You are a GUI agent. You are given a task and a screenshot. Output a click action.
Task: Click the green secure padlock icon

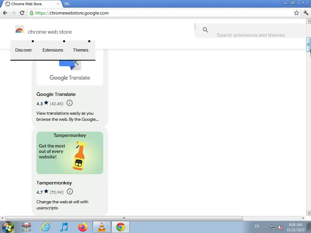pyautogui.click(x=31, y=13)
